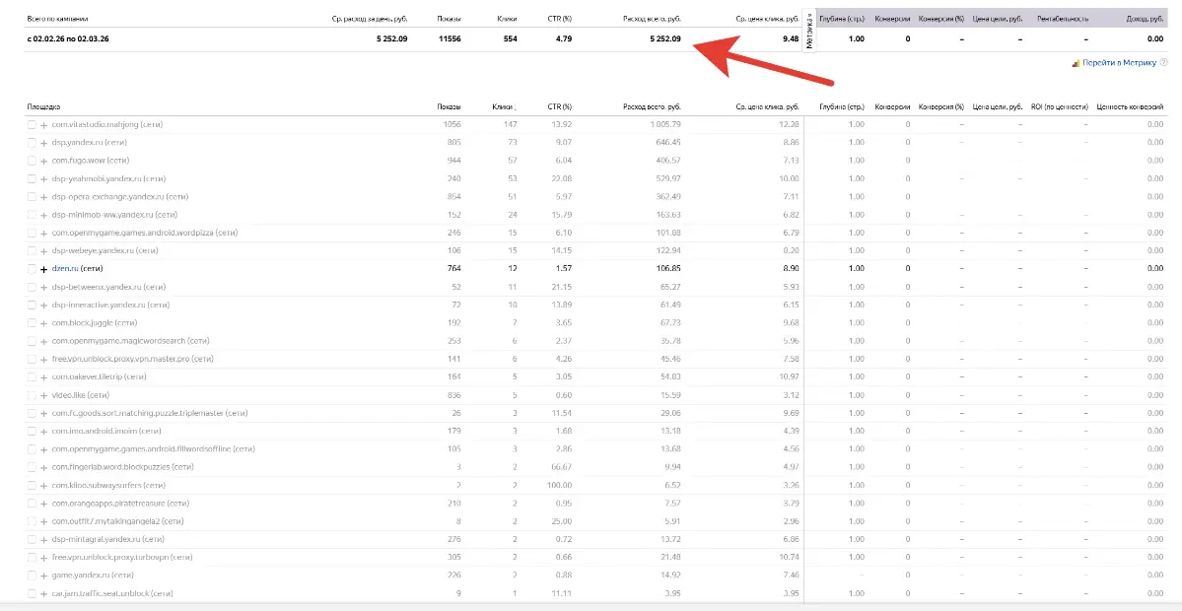This screenshot has width=1182, height=611.
Task: Click spend value 529.97
Action: click(x=668, y=178)
